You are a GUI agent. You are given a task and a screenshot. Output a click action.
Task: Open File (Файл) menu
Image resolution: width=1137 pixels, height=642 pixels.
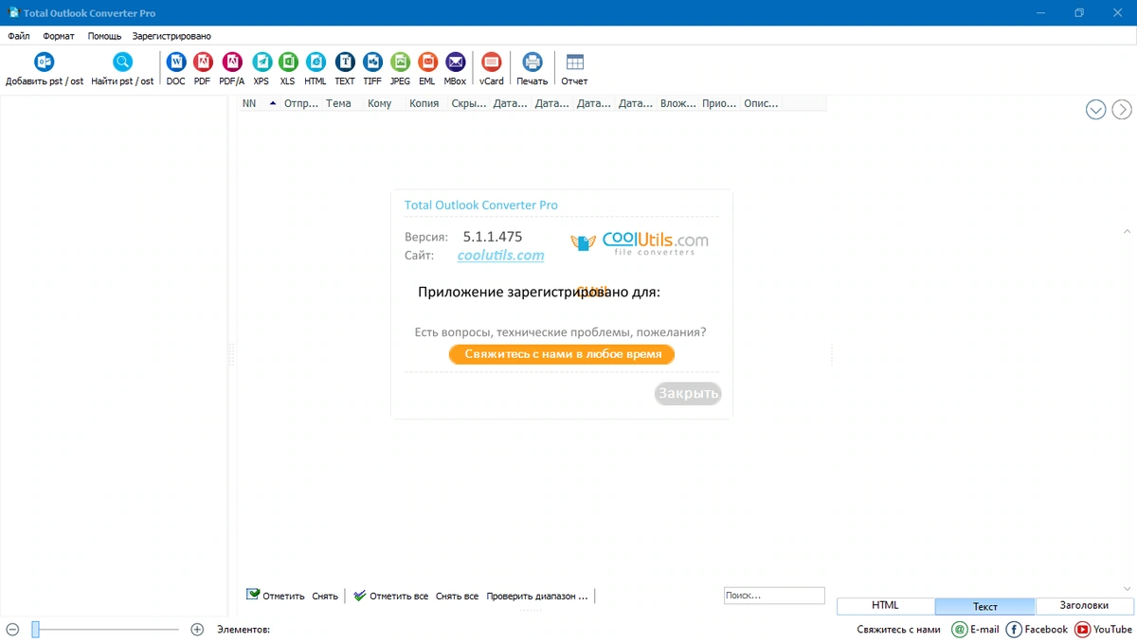pyautogui.click(x=19, y=36)
